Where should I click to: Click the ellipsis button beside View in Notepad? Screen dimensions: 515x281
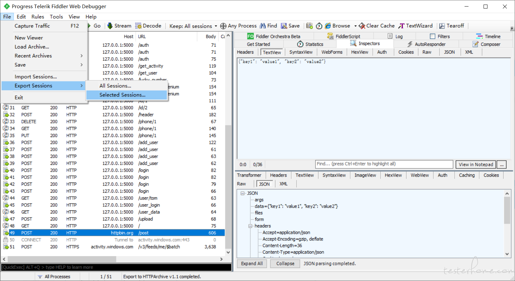(x=502, y=165)
